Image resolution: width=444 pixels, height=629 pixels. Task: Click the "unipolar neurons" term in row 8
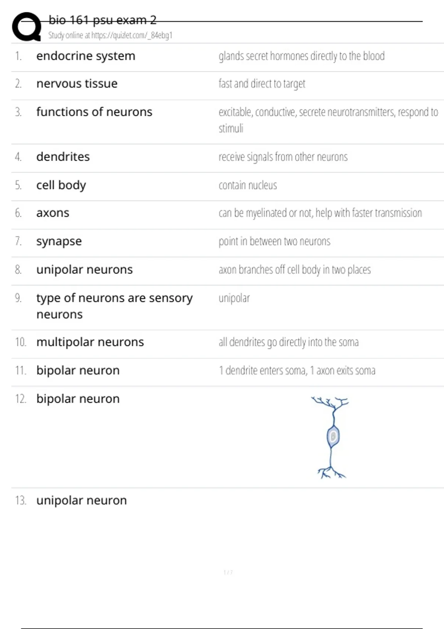[x=84, y=270]
